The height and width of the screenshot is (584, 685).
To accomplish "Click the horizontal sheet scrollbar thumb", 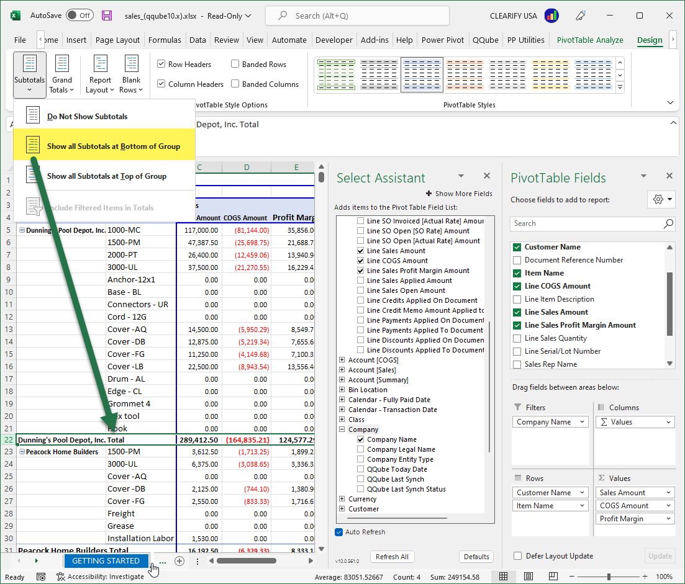I will click(x=247, y=561).
